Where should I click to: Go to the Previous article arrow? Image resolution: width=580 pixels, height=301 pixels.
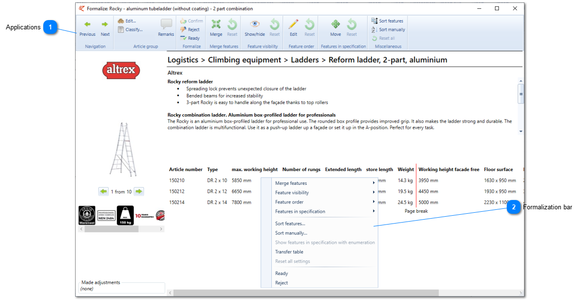(x=87, y=25)
